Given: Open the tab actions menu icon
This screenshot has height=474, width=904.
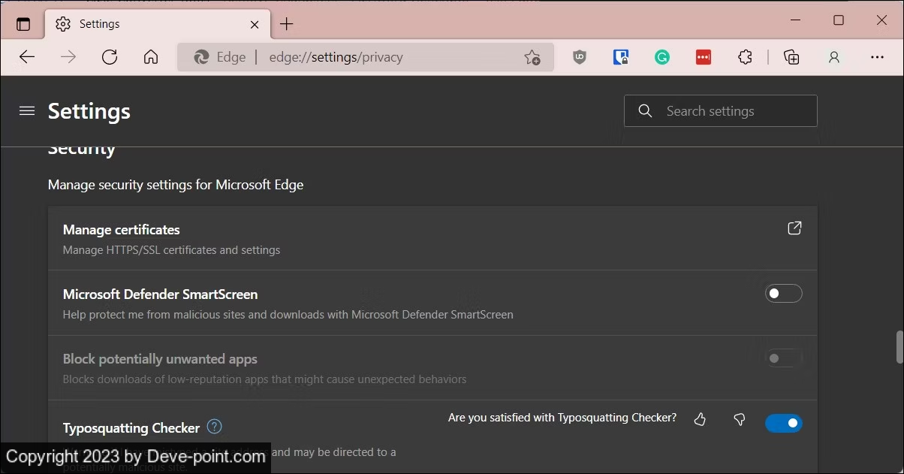Looking at the screenshot, I should [x=23, y=24].
